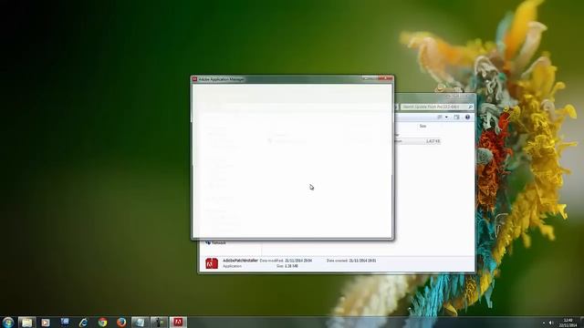Click the dark taskbar icon left of Adobe
This screenshot has width=584, height=328.
coord(159,323)
